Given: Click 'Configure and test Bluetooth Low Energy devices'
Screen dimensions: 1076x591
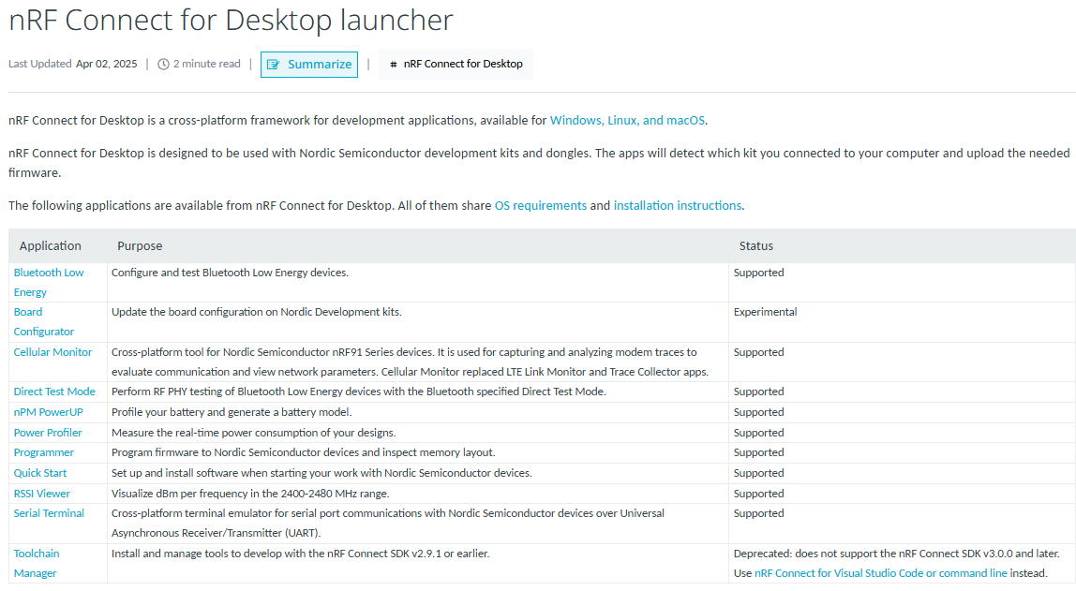Looking at the screenshot, I should 230,273.
